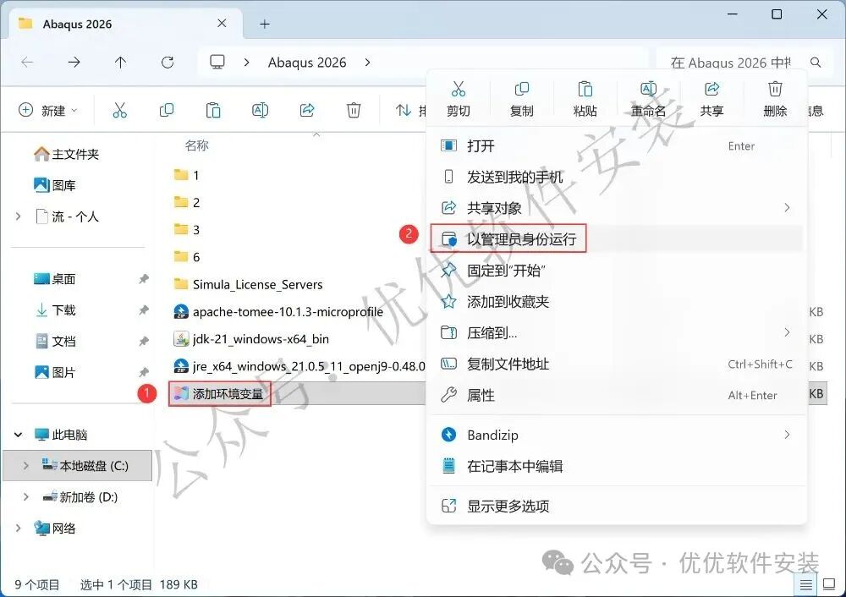Select folder named 6
This screenshot has width=846, height=597.
[x=187, y=257]
